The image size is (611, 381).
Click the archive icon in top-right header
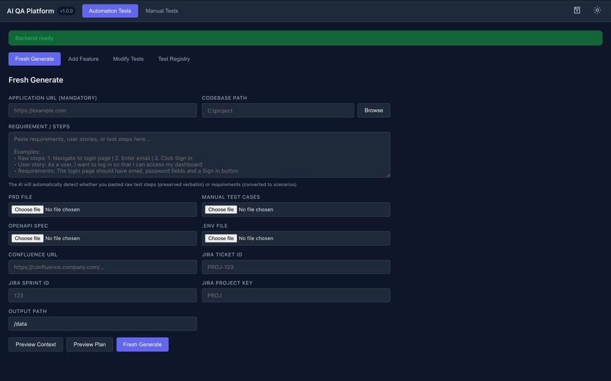click(x=577, y=11)
